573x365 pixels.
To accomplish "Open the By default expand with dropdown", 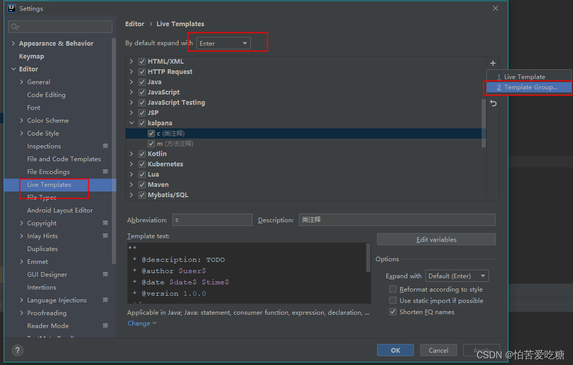I will (x=223, y=43).
